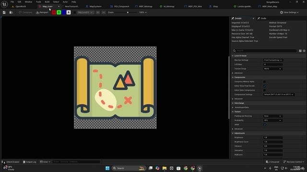The width and height of the screenshot is (307, 172).
Task: Open the Texture Group dropdown
Action: (273, 69)
